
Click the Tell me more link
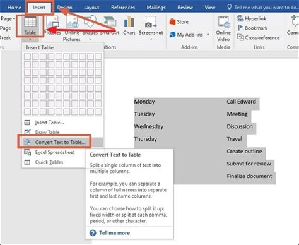(x=114, y=233)
